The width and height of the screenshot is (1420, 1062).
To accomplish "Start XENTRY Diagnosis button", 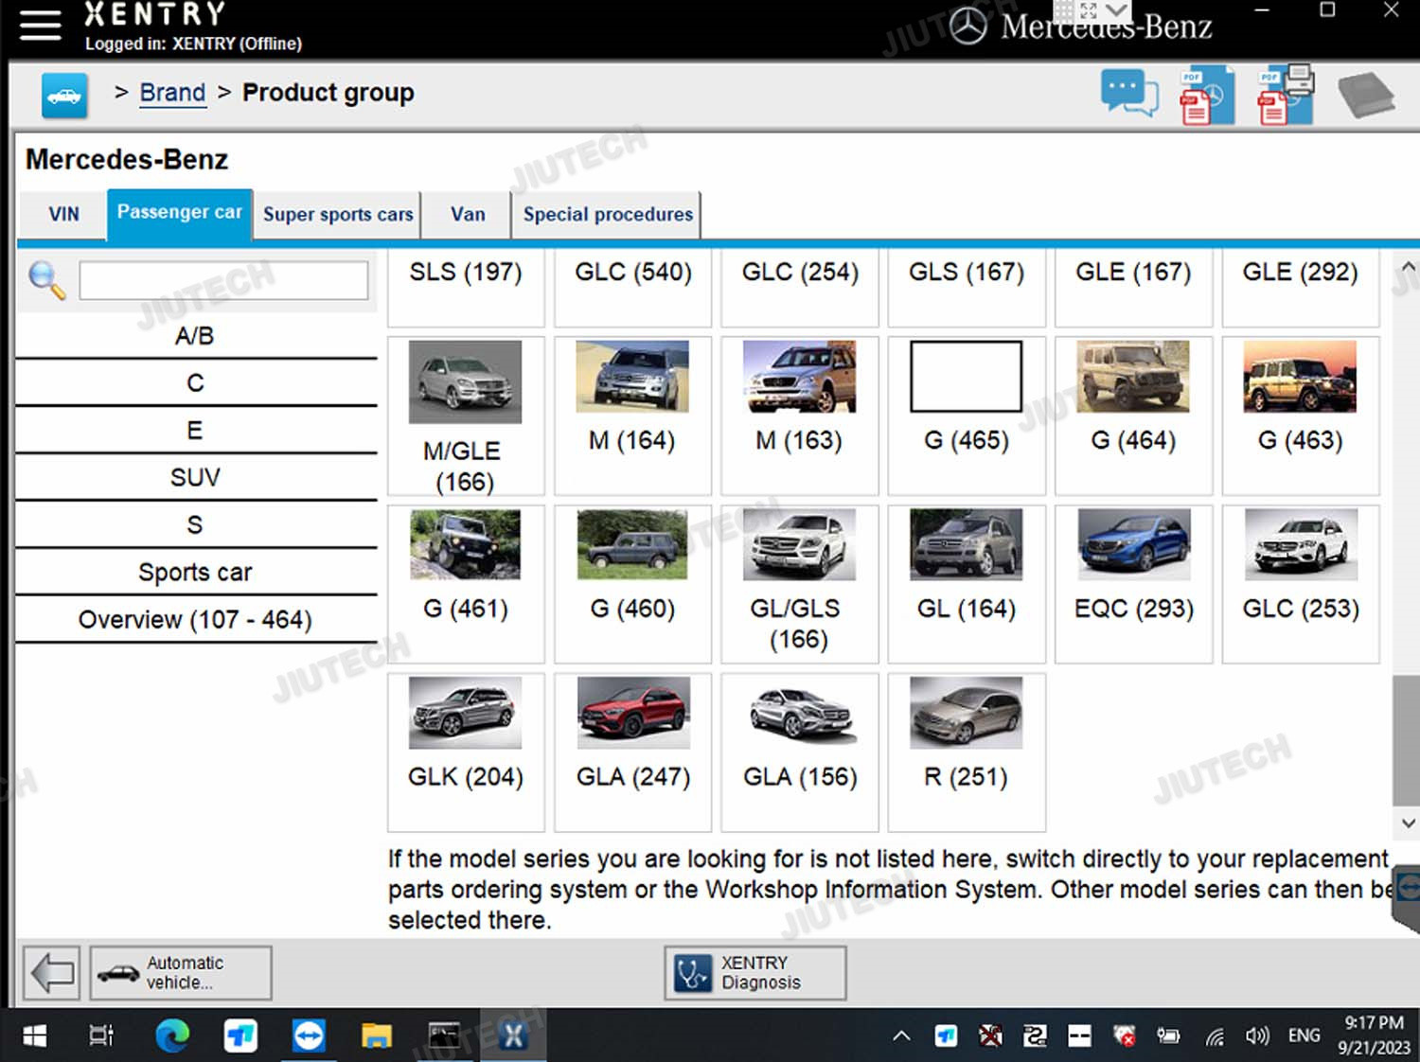I will coord(754,973).
